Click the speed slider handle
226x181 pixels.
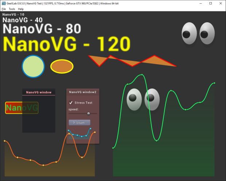[89, 113]
